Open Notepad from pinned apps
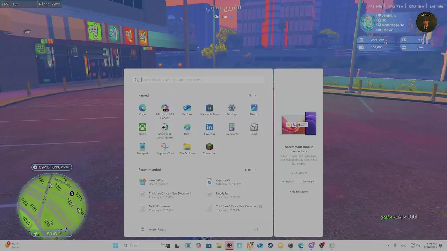 [x=142, y=149]
